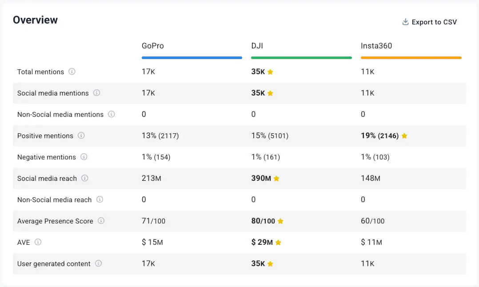Click GoPro User generated content 17K
Viewport: 479px width, 287px height.
tap(148, 263)
